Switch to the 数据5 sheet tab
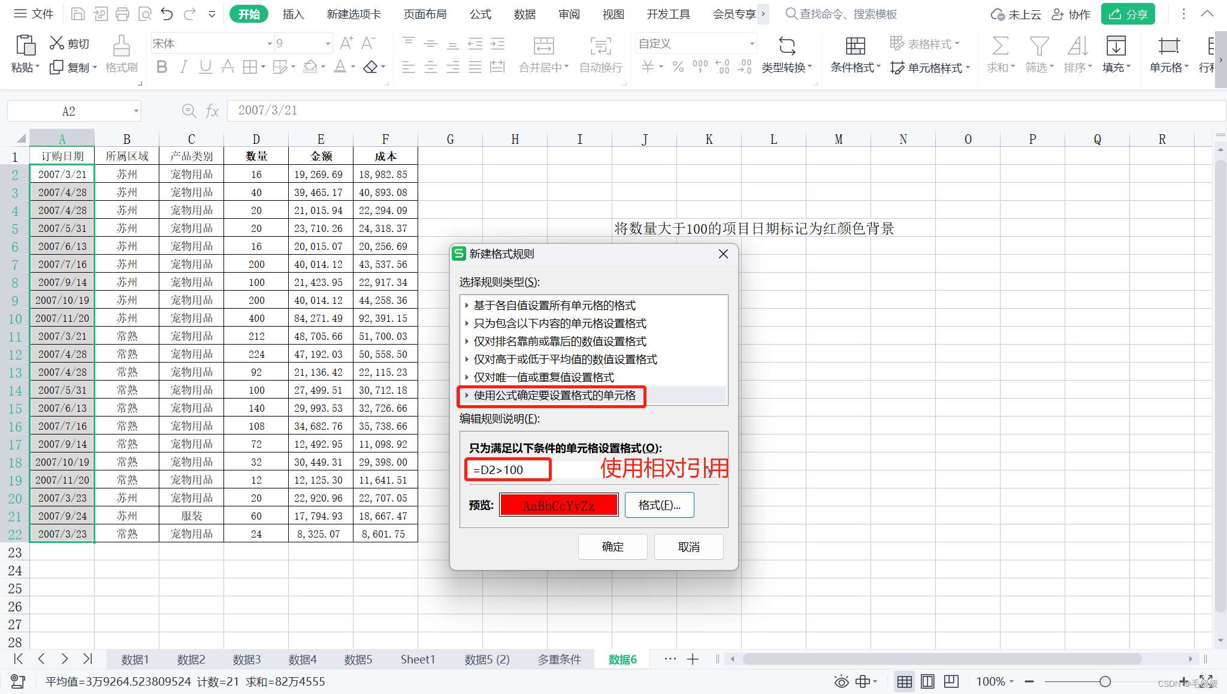Image resolution: width=1227 pixels, height=694 pixels. point(358,659)
